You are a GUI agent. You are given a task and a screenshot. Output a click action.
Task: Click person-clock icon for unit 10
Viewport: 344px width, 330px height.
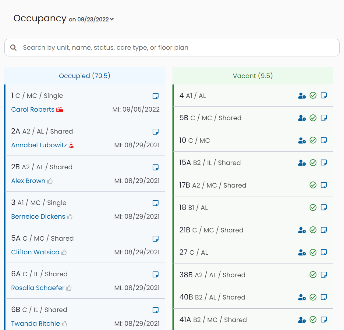tap(302, 141)
